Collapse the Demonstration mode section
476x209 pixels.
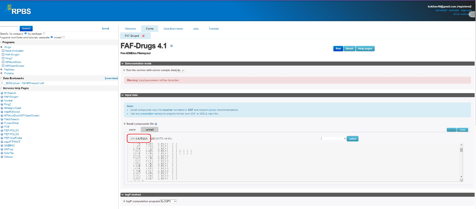[122, 64]
